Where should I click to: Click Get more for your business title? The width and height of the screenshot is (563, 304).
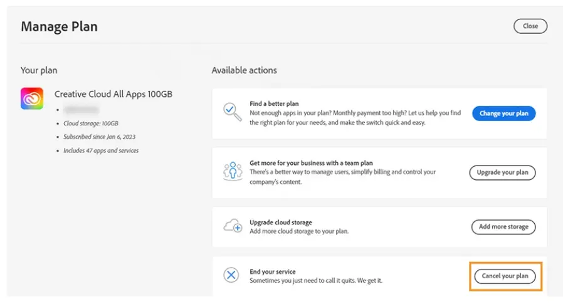(x=312, y=163)
